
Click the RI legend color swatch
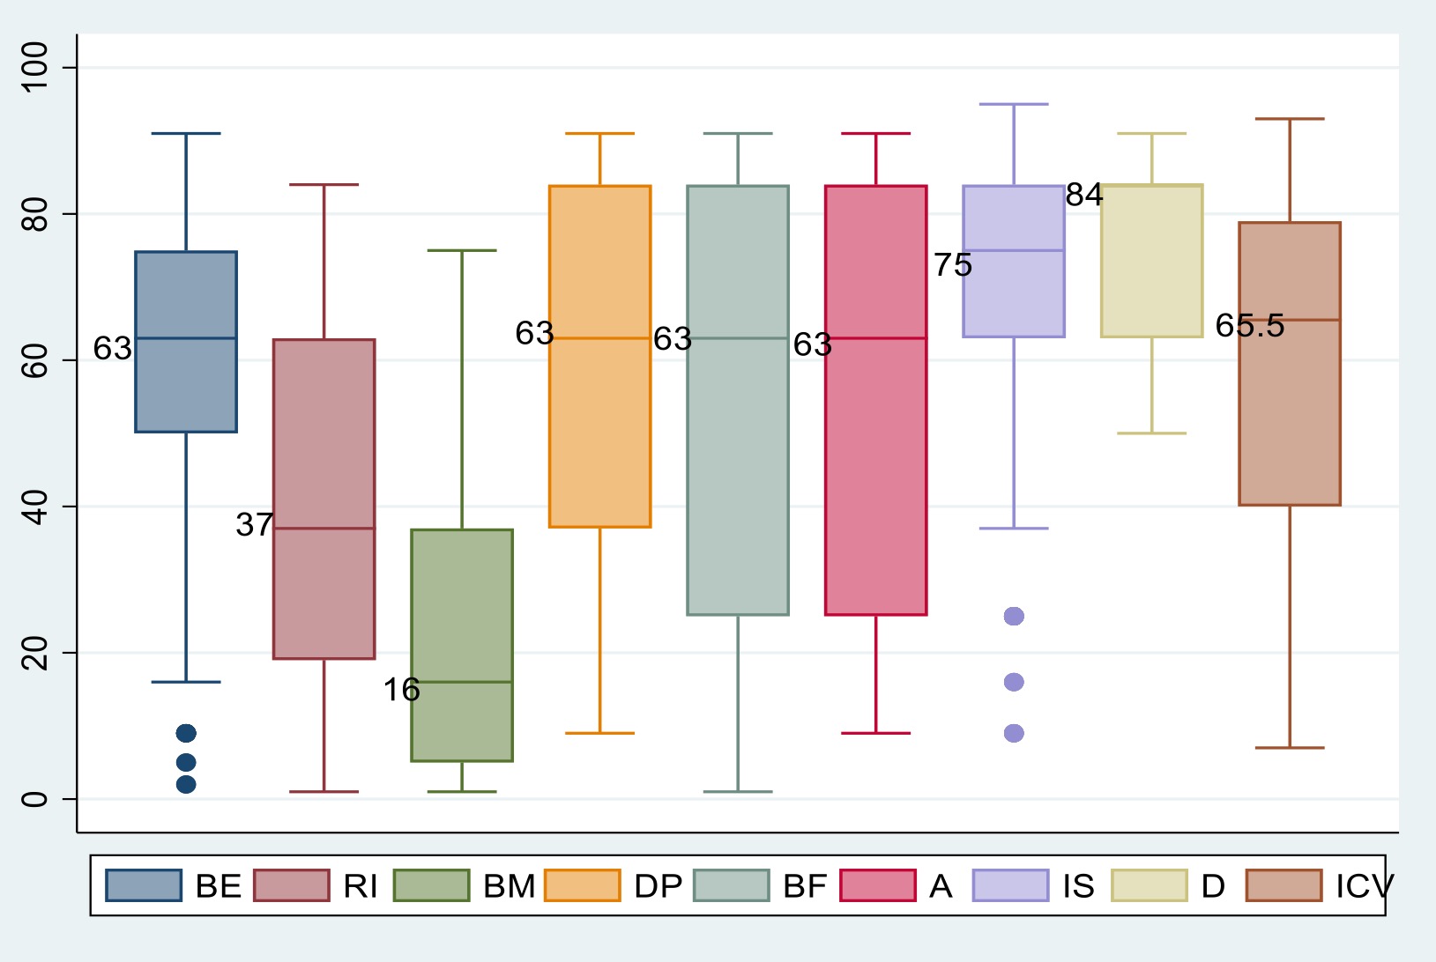pos(291,885)
